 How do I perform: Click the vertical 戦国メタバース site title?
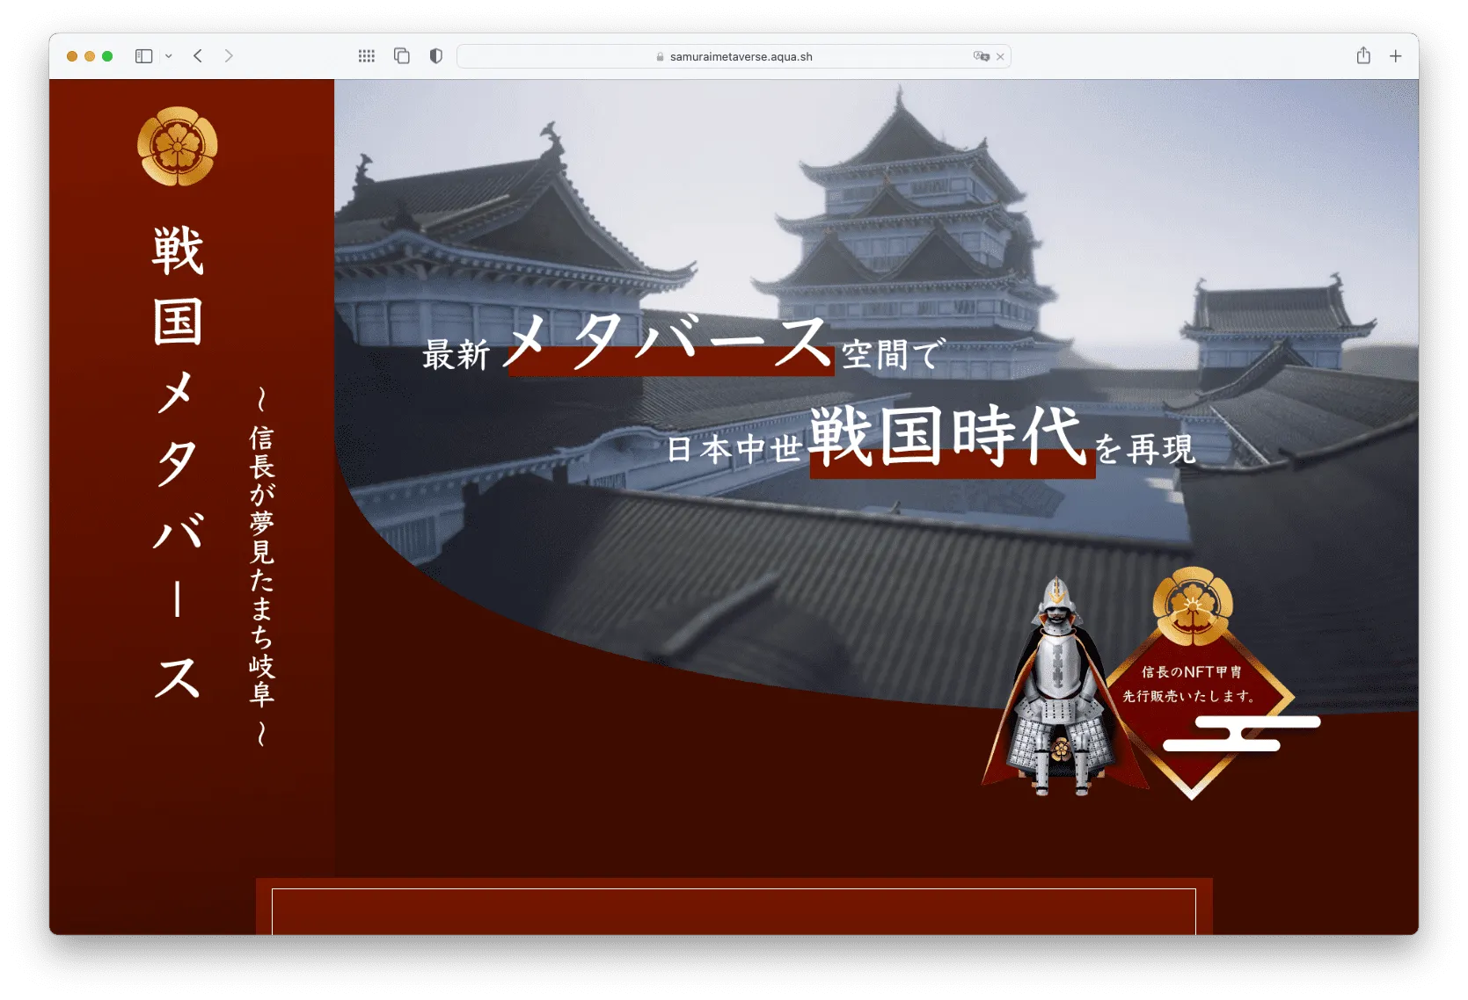pos(178,461)
